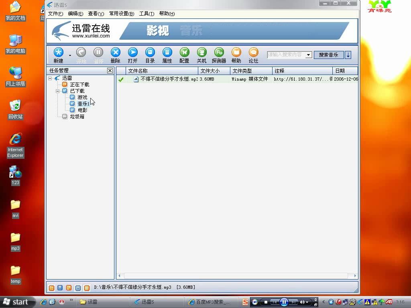
Task: Select the temp folder on desktop
Action: point(16,274)
